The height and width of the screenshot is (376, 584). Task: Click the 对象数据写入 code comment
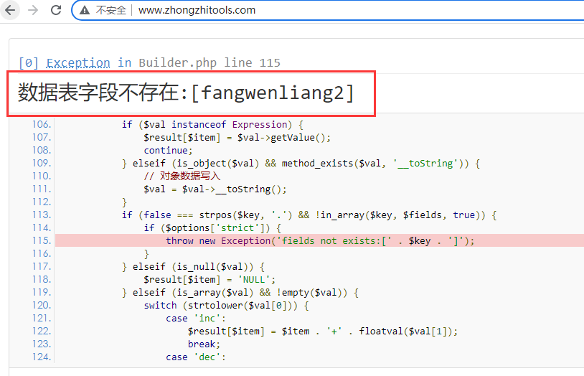coord(182,176)
